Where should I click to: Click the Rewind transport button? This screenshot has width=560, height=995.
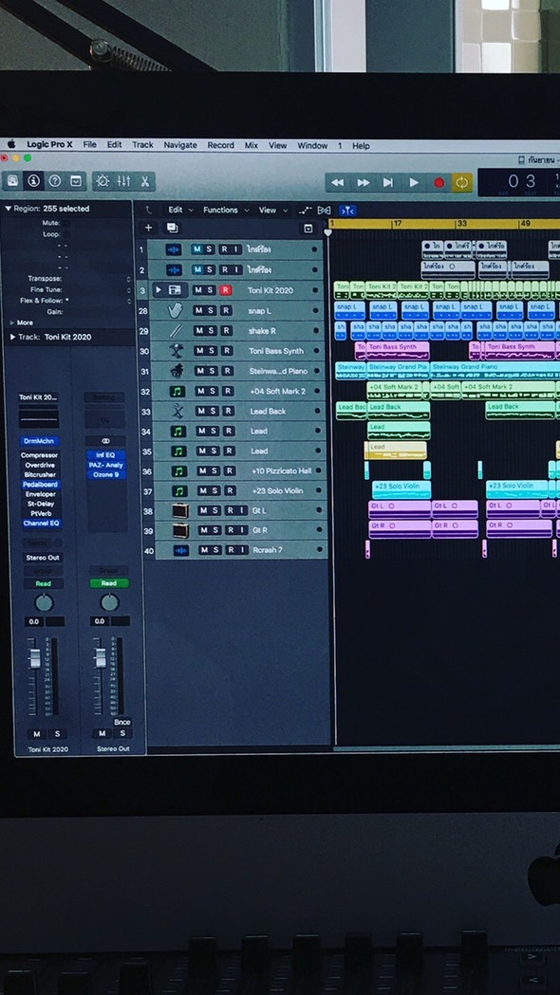337,183
